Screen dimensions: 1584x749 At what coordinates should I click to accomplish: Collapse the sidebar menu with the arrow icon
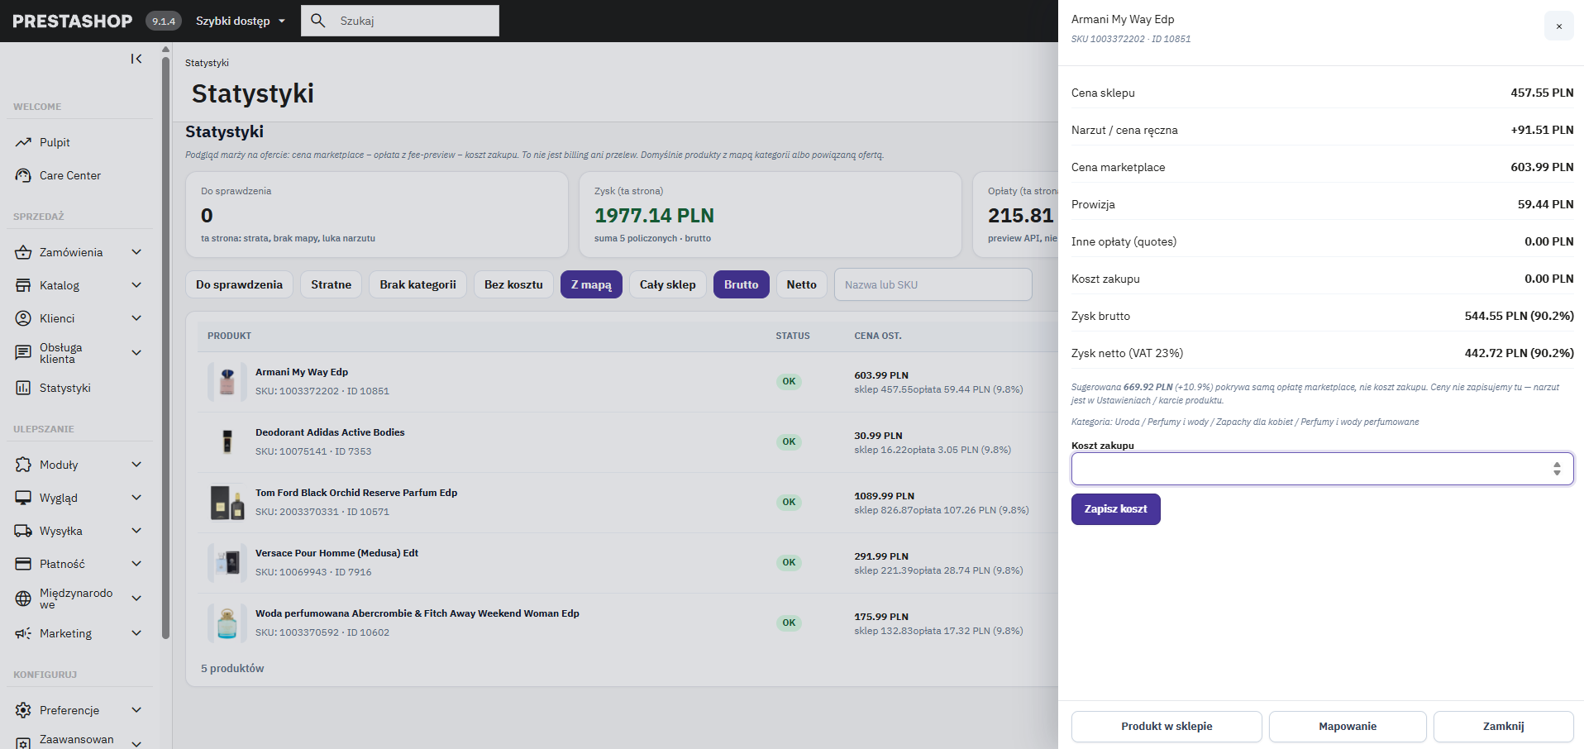[136, 59]
